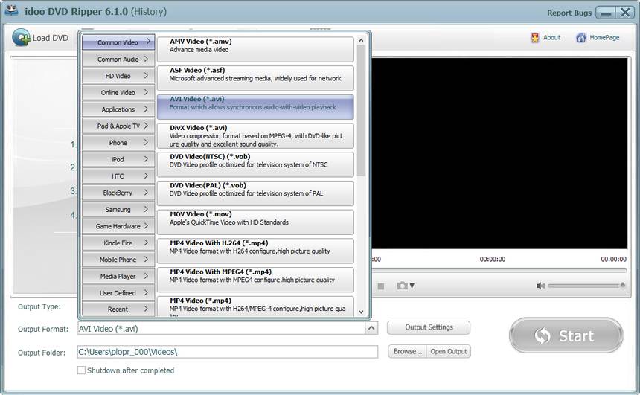
Task: Collapse the Output Format dropdown arrow
Action: click(x=371, y=328)
